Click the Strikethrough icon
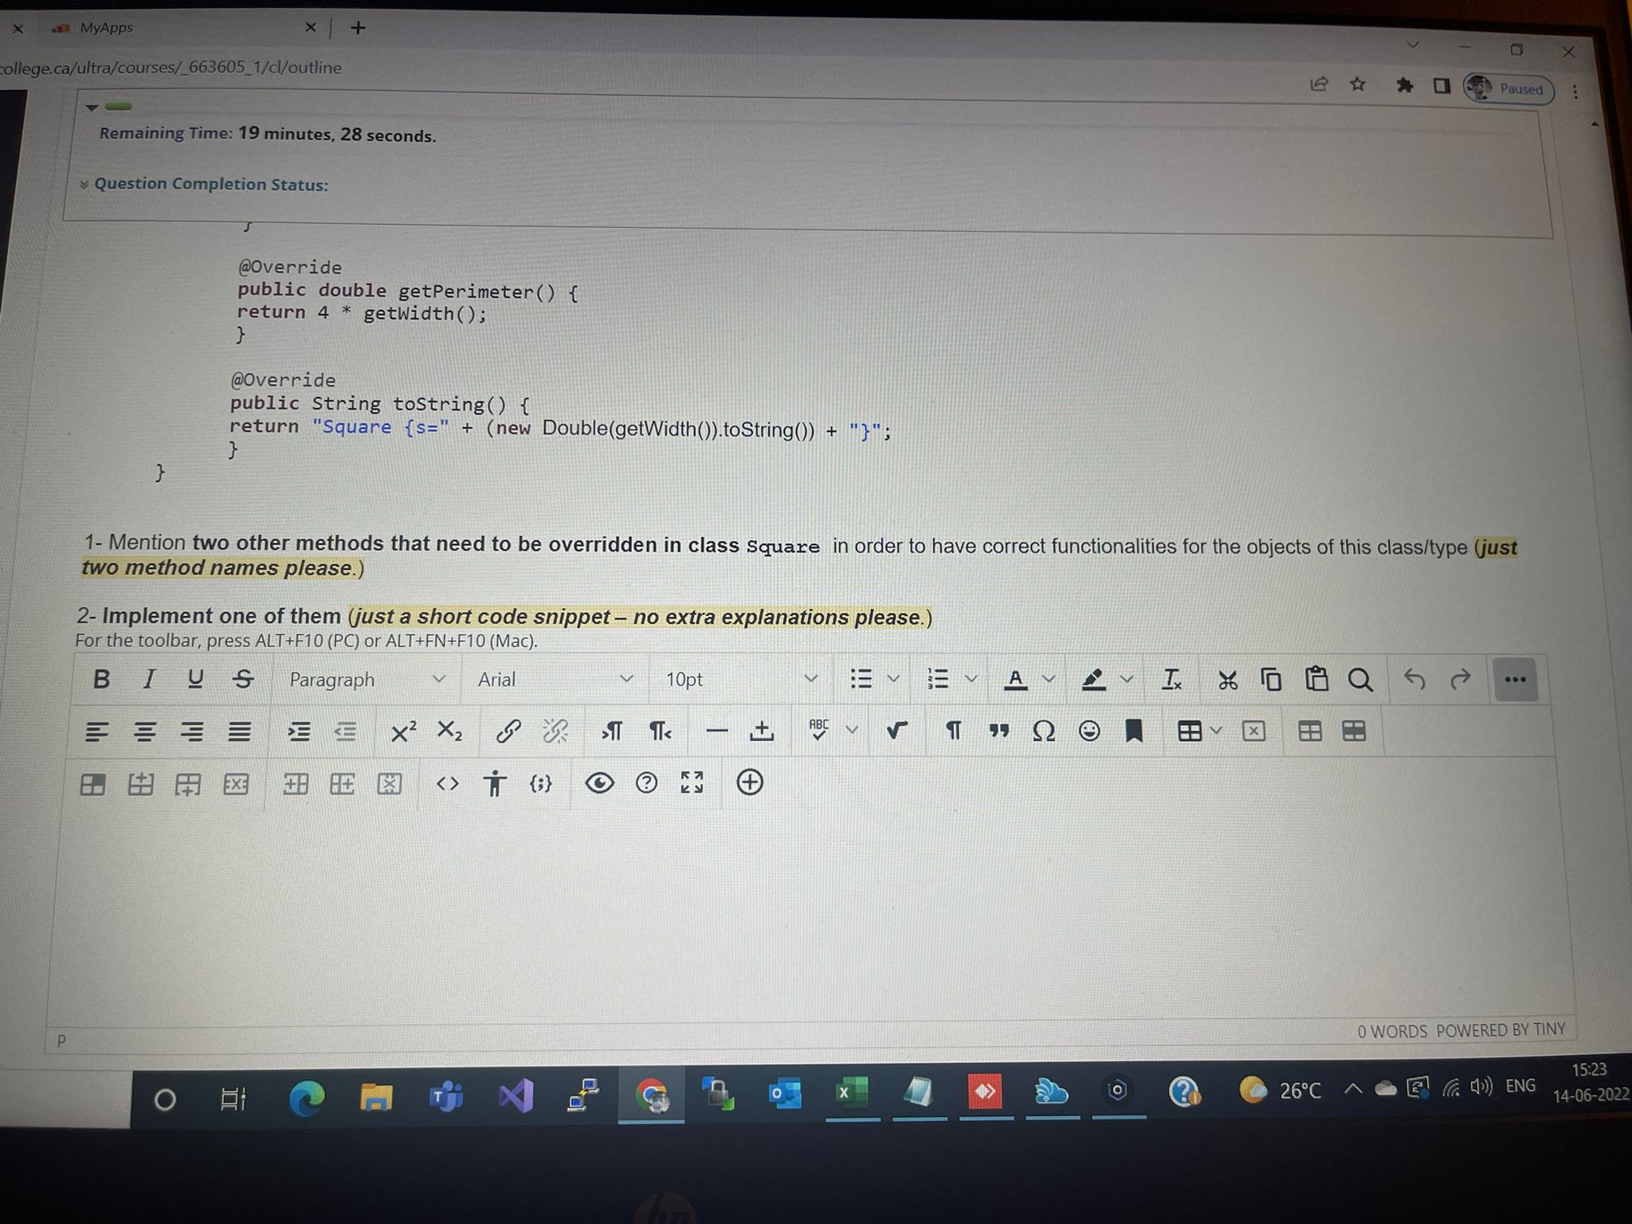The width and height of the screenshot is (1632, 1224). pos(243,679)
